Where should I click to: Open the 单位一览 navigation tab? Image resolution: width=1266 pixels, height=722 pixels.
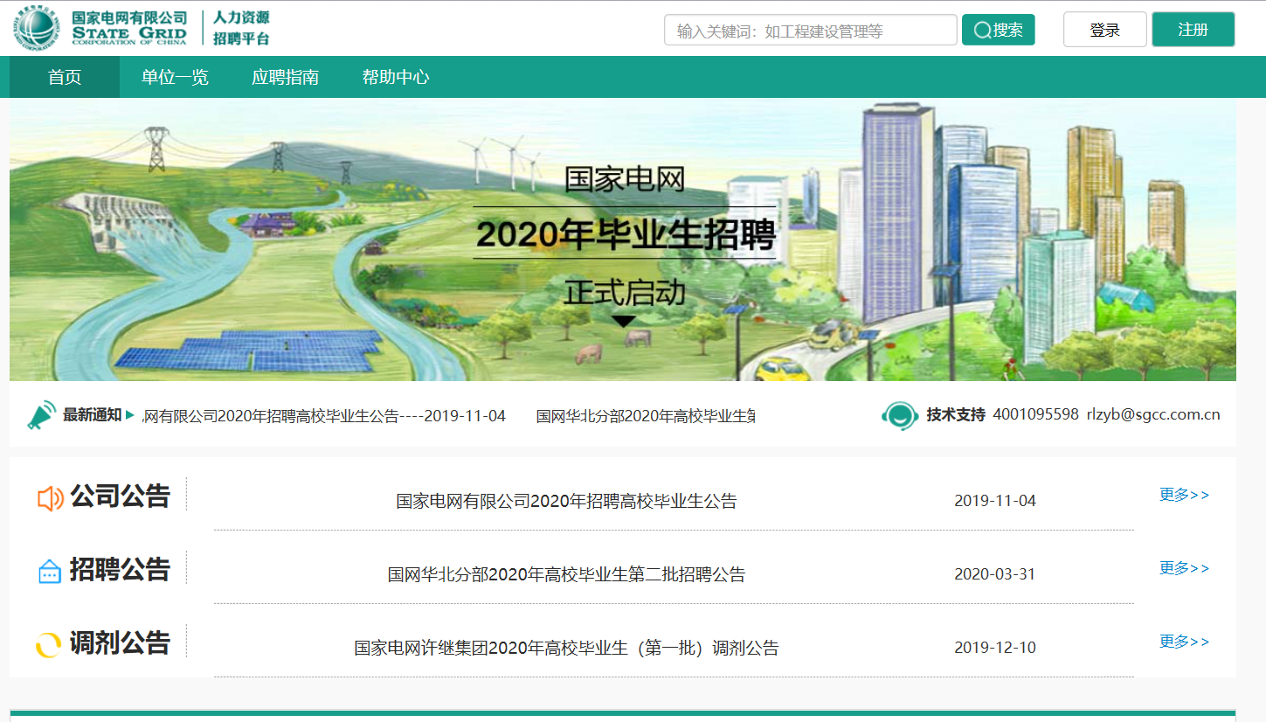(x=175, y=77)
